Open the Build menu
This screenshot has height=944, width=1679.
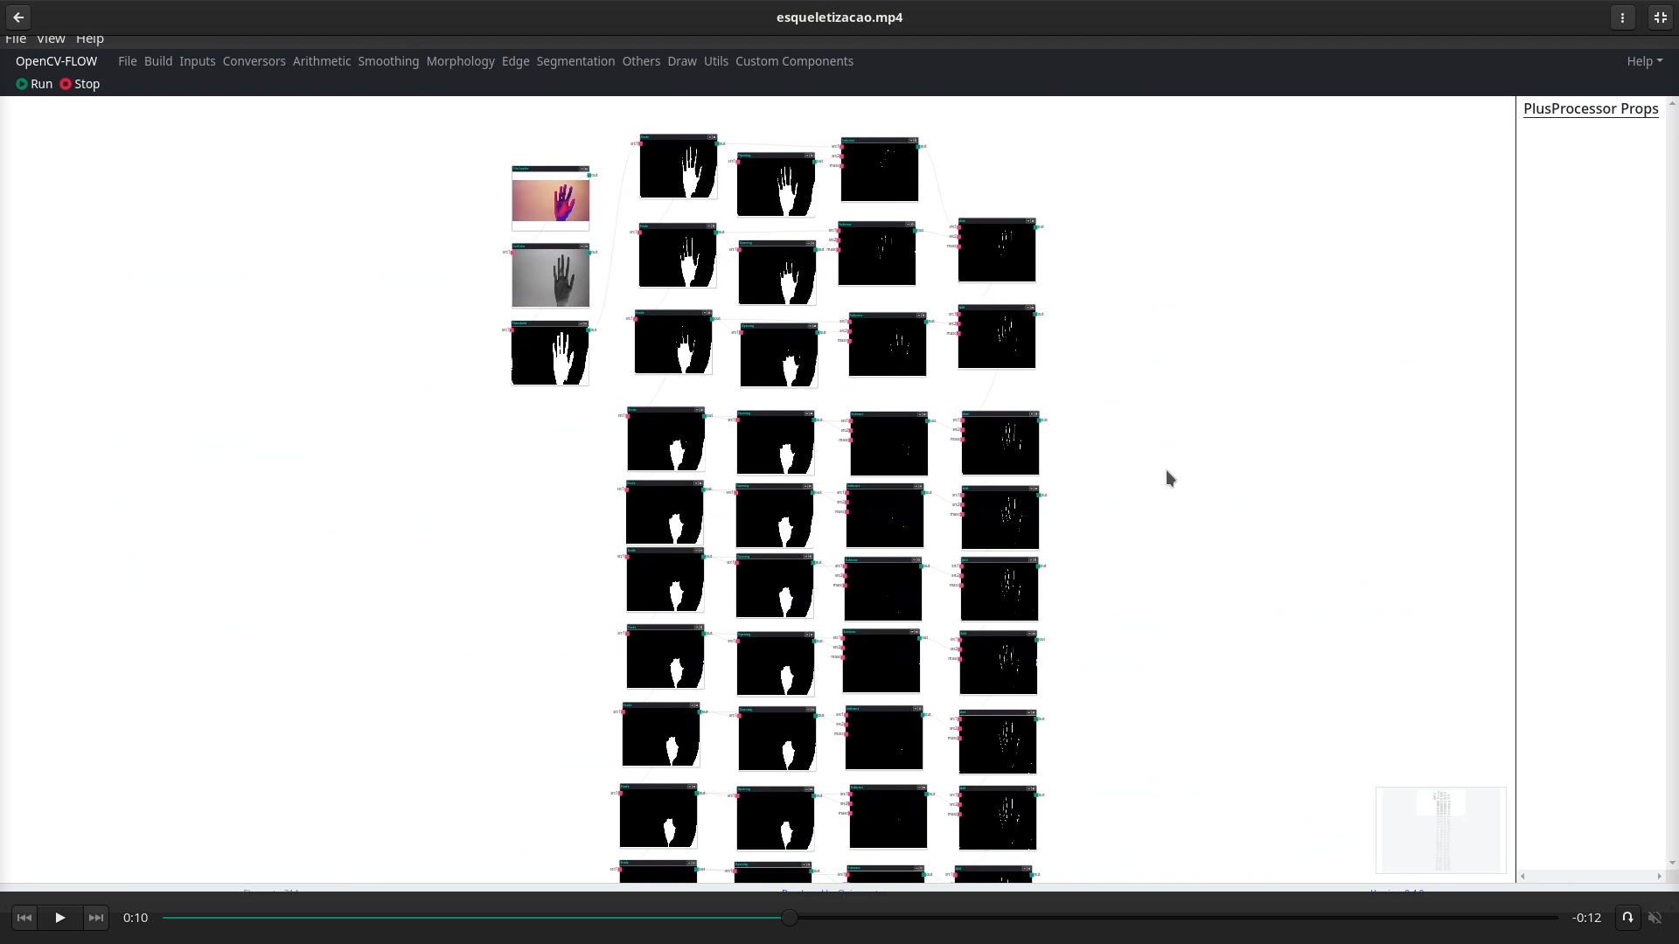pos(158,61)
